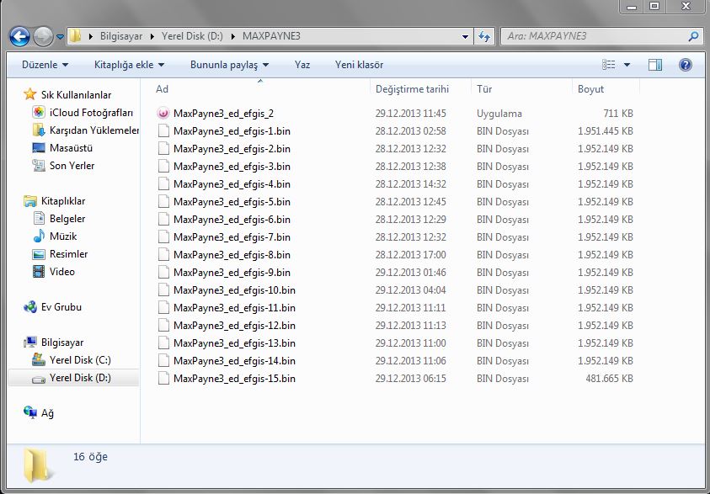
Task: Select file MaxPayne3_ed_efgis-5.bin
Action: click(x=232, y=202)
